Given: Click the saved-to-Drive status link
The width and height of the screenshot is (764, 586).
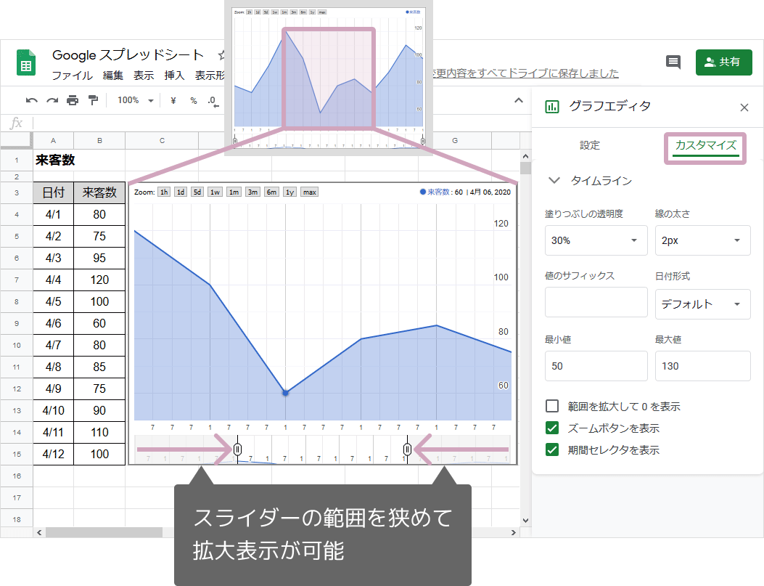Looking at the screenshot, I should (x=525, y=73).
